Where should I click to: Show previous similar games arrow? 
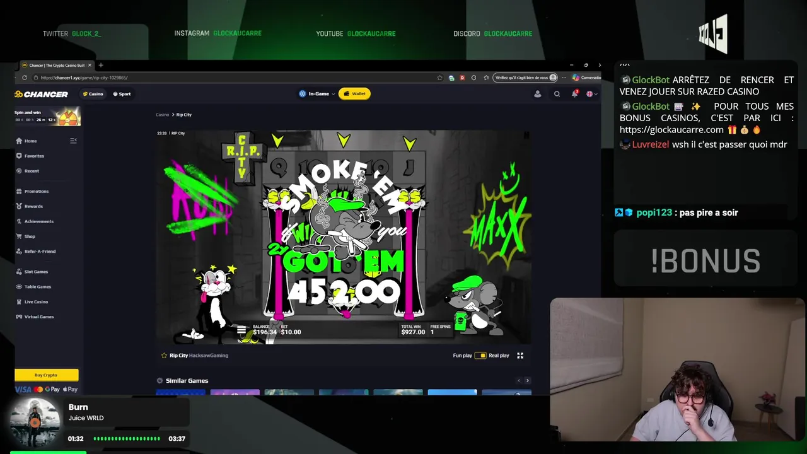pyautogui.click(x=519, y=381)
